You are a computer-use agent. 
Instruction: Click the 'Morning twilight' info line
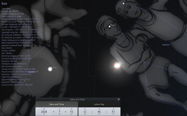[16, 56]
